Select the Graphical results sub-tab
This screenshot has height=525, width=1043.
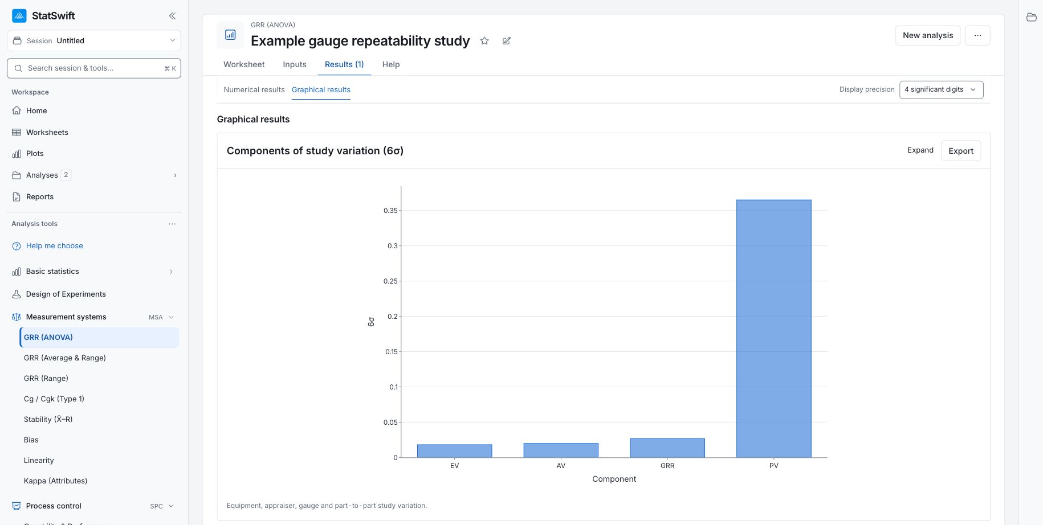321,89
